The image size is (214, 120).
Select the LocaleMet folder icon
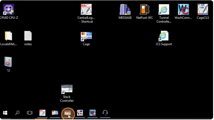tap(8, 36)
